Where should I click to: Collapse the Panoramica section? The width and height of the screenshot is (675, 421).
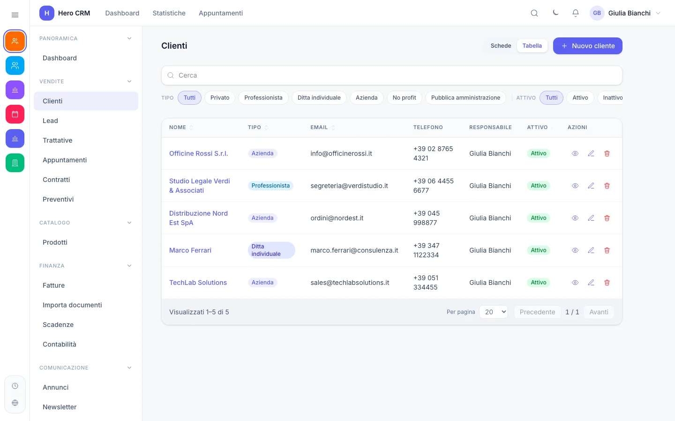tap(129, 38)
